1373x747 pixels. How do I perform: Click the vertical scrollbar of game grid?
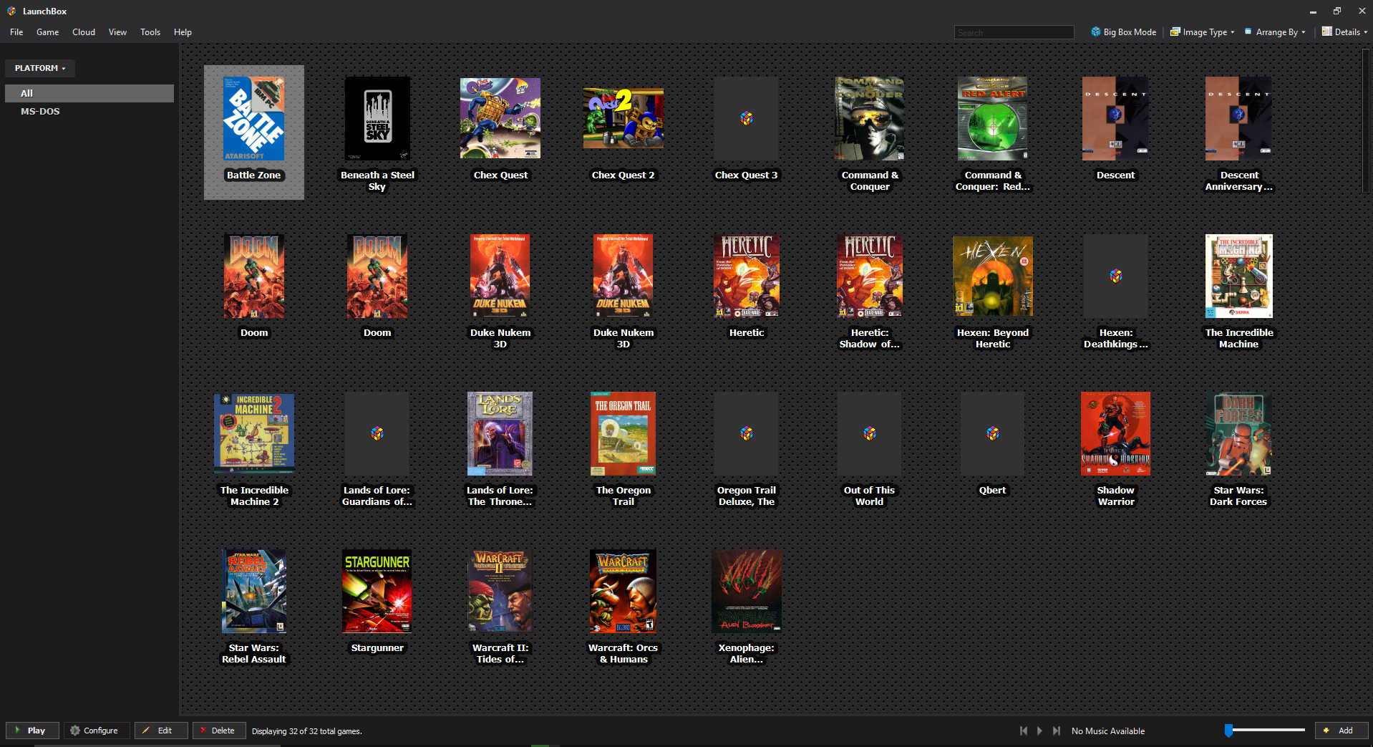(x=1365, y=122)
